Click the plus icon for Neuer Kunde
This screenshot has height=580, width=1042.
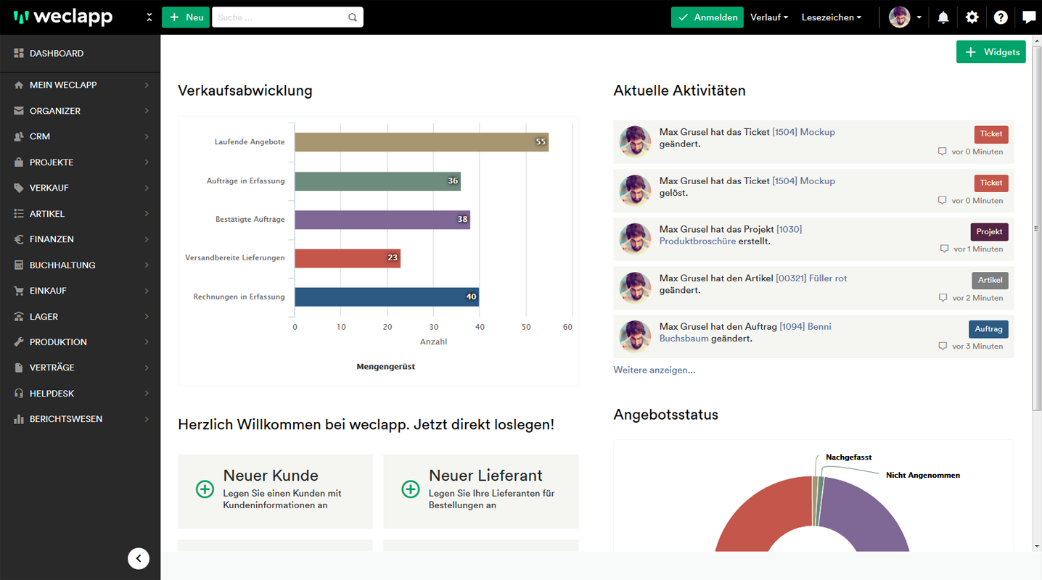(205, 489)
